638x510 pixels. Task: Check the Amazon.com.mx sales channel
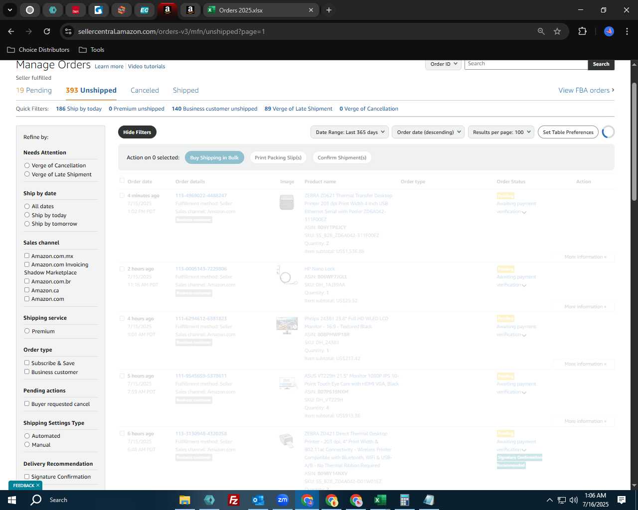tap(27, 256)
